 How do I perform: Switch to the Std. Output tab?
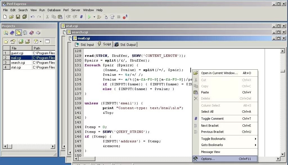pyautogui.click(x=125, y=44)
